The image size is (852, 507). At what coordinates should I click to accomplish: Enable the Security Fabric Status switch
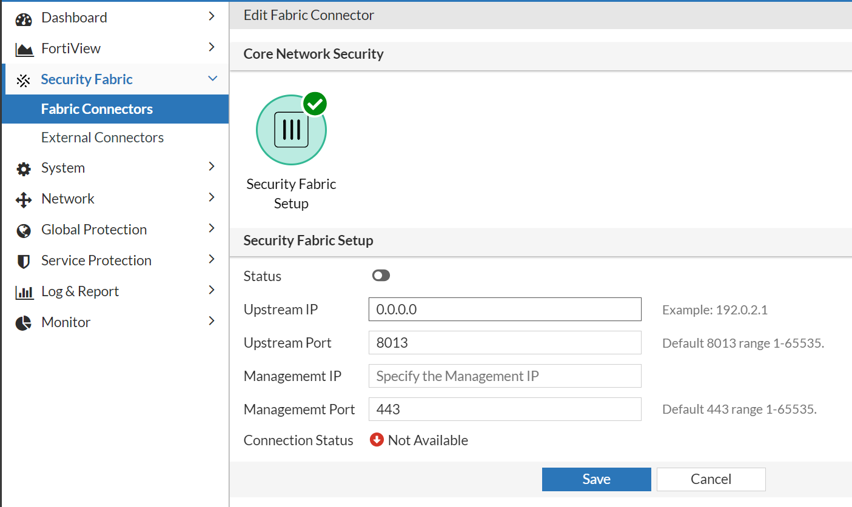(x=381, y=275)
